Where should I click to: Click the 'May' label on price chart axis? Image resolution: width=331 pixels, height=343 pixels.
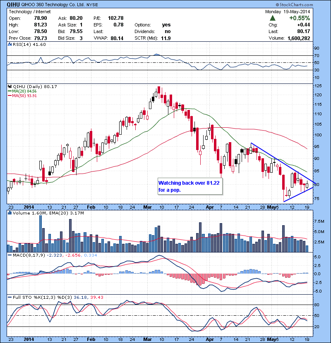271,207
